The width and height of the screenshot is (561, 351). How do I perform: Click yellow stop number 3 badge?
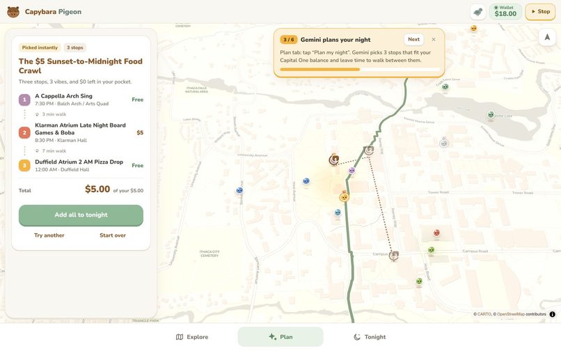[x=24, y=166]
